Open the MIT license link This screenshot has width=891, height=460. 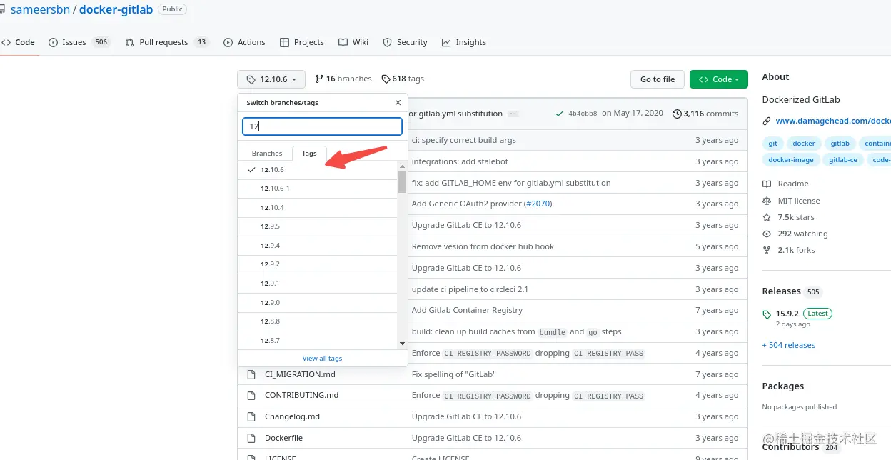click(x=791, y=201)
